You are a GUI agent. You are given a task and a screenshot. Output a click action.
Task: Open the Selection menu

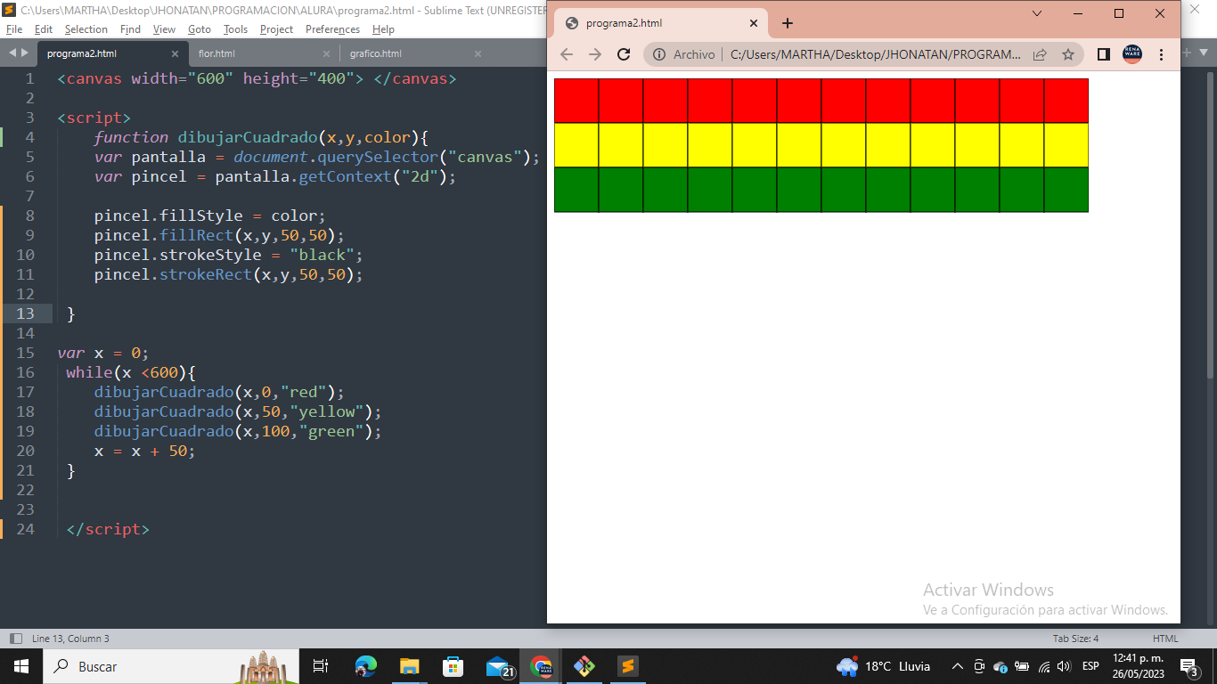click(86, 29)
